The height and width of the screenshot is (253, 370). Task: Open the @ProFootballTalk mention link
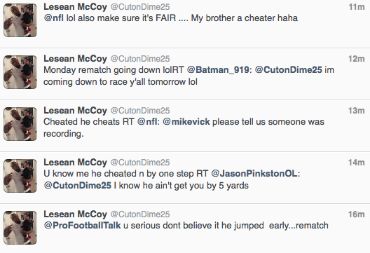point(83,226)
